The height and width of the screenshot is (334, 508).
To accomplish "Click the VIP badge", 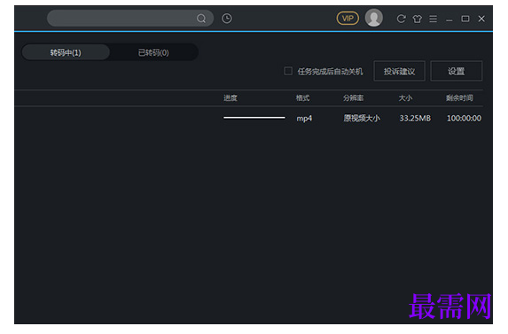I will click(x=348, y=19).
